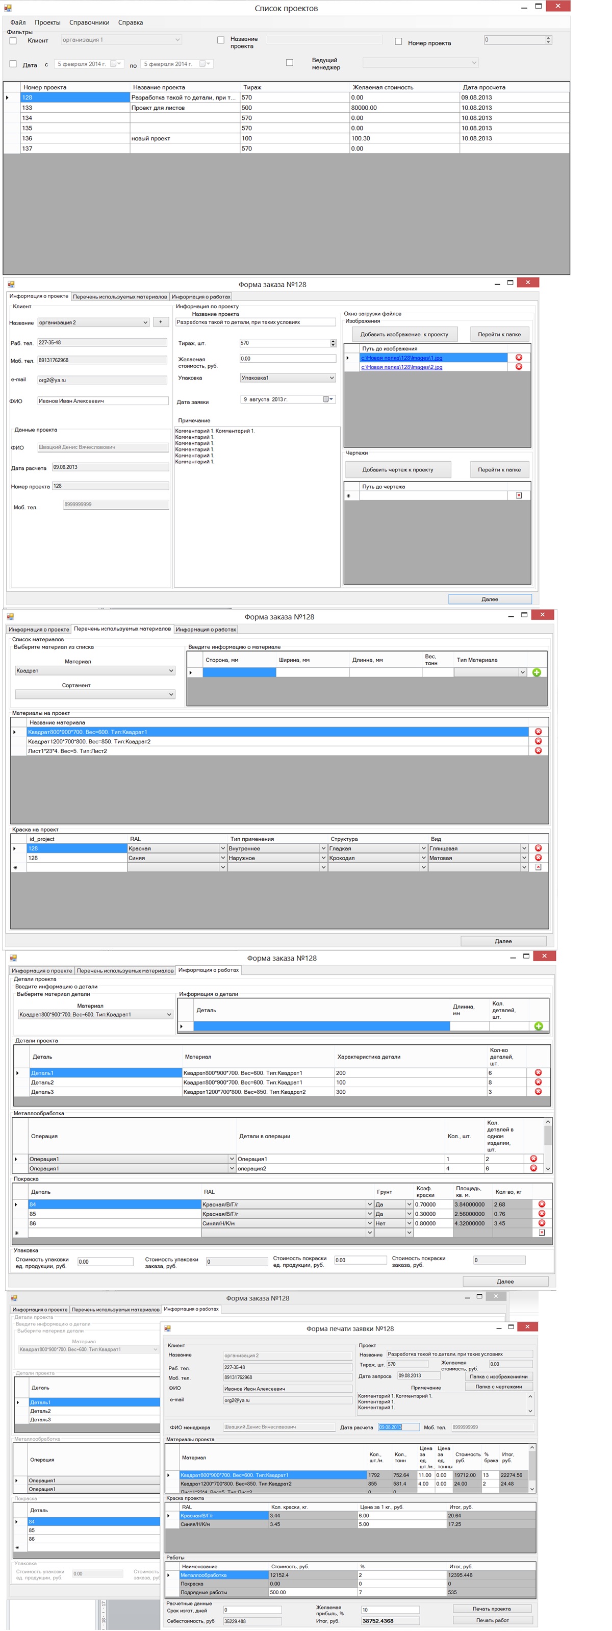Click the Номер проекта filter number spinner
612x1631 pixels.
coord(548,40)
